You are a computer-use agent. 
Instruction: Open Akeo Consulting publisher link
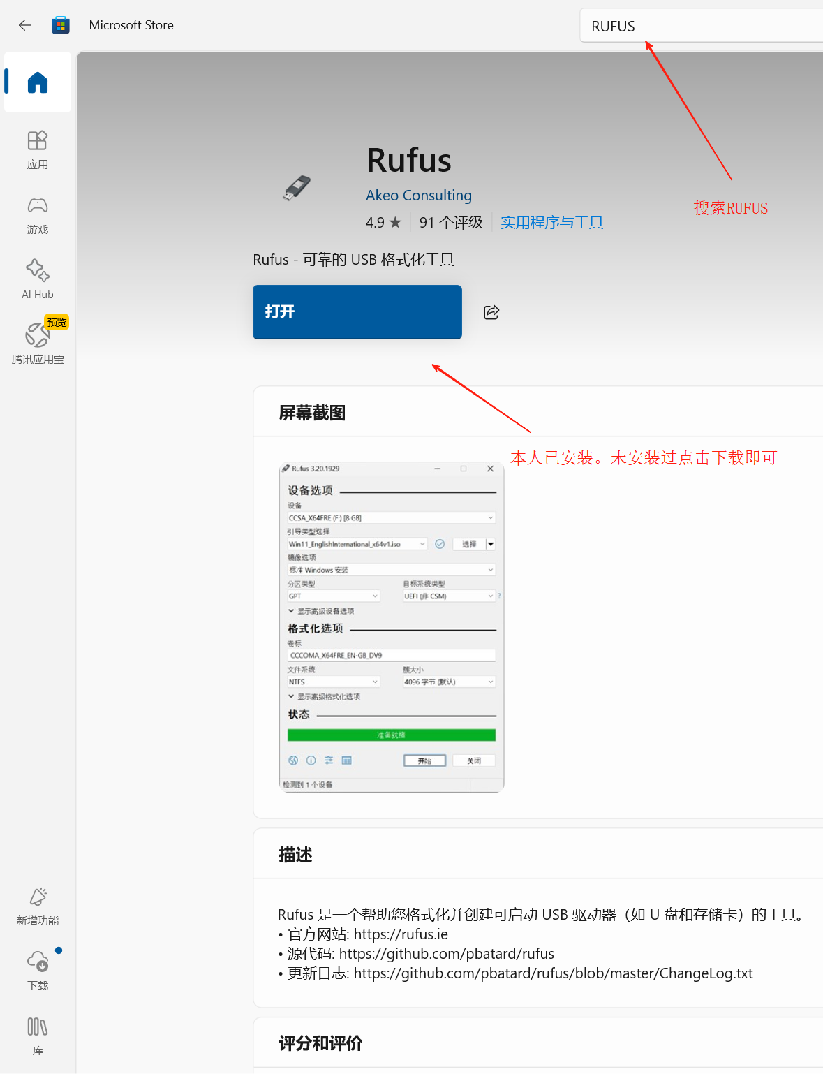[x=419, y=196]
